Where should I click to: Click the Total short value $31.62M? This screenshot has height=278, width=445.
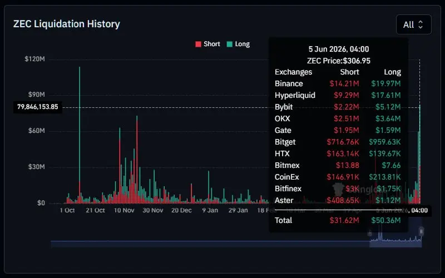344,220
